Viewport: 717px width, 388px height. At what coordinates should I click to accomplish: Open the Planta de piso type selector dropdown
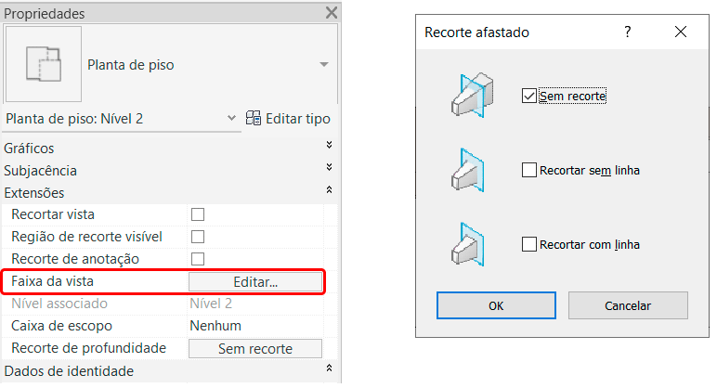coord(324,64)
